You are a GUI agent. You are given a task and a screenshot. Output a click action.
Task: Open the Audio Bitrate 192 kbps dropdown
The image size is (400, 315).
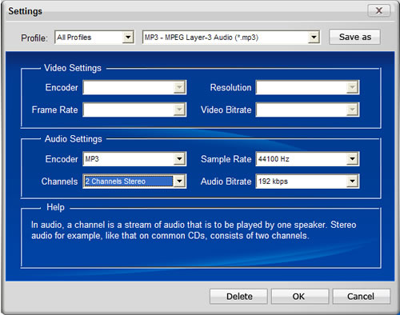[x=307, y=181]
